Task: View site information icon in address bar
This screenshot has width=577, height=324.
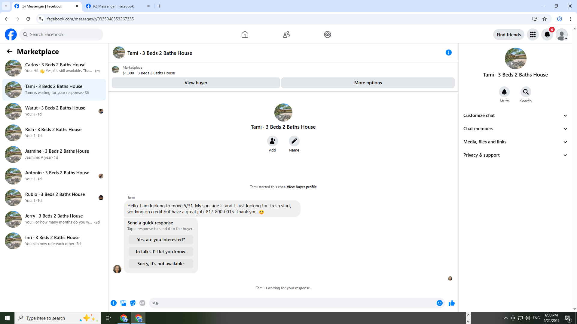Action: click(41, 19)
